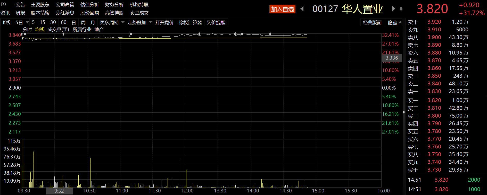Expand the 走势叠加 overlay dropdown

tap(151, 22)
